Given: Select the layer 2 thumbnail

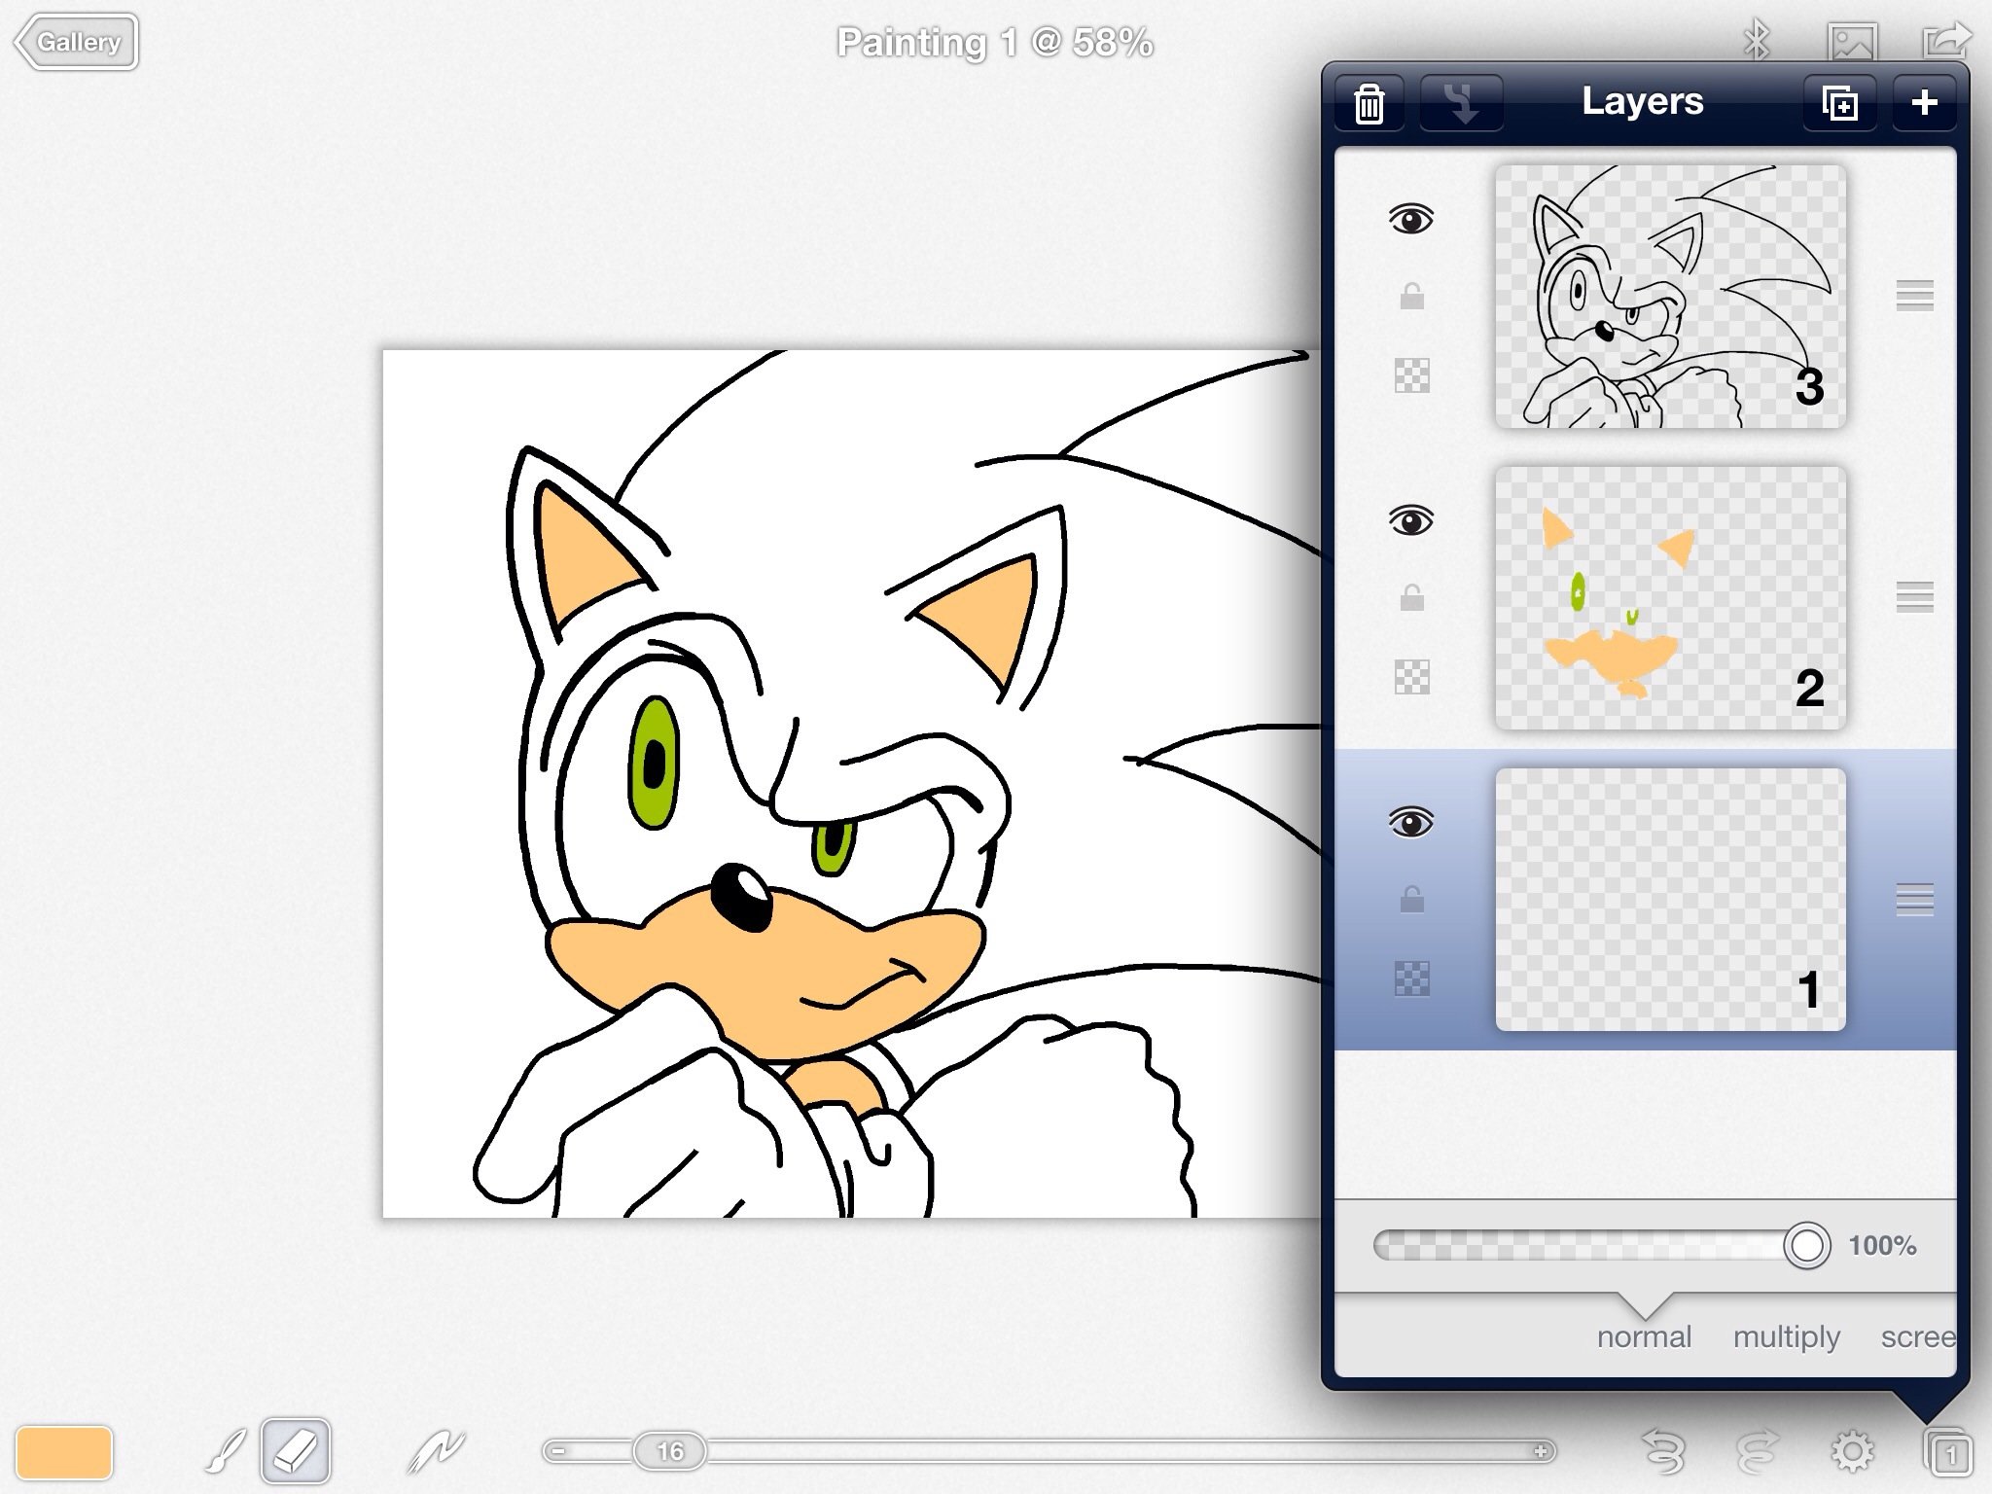Looking at the screenshot, I should [1669, 598].
